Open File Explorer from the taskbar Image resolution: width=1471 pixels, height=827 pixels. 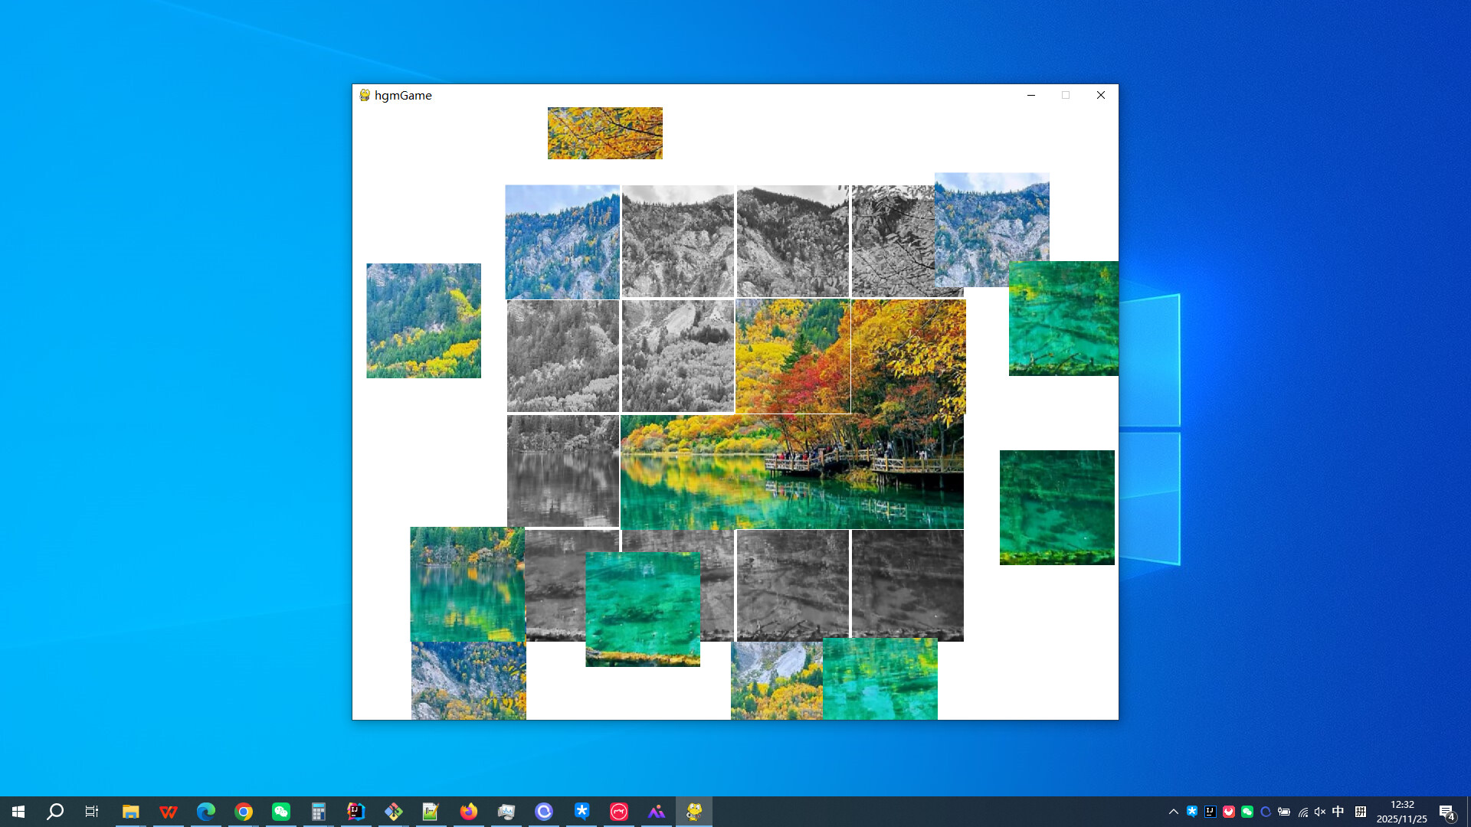pyautogui.click(x=131, y=811)
